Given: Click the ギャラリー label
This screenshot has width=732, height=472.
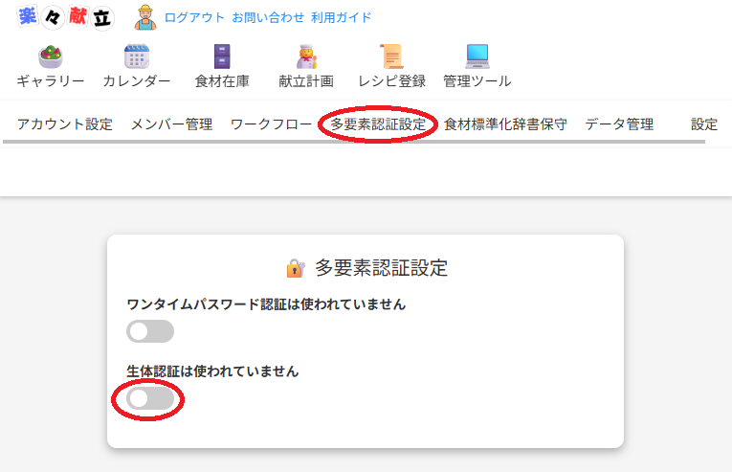Looking at the screenshot, I should 51,81.
